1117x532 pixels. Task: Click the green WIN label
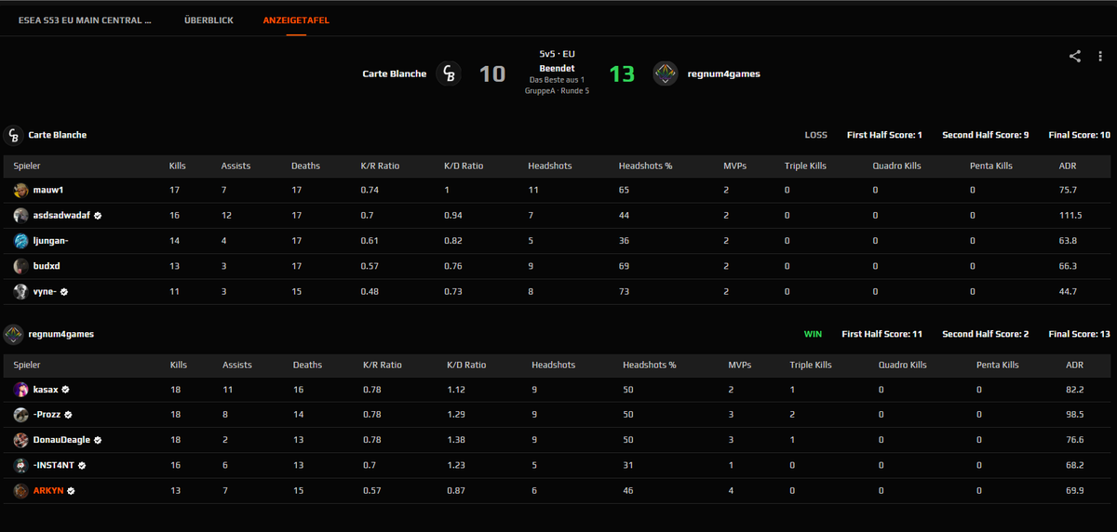coord(813,334)
